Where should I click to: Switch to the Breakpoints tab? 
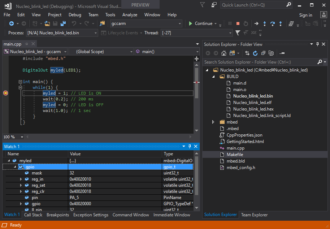coord(58,215)
